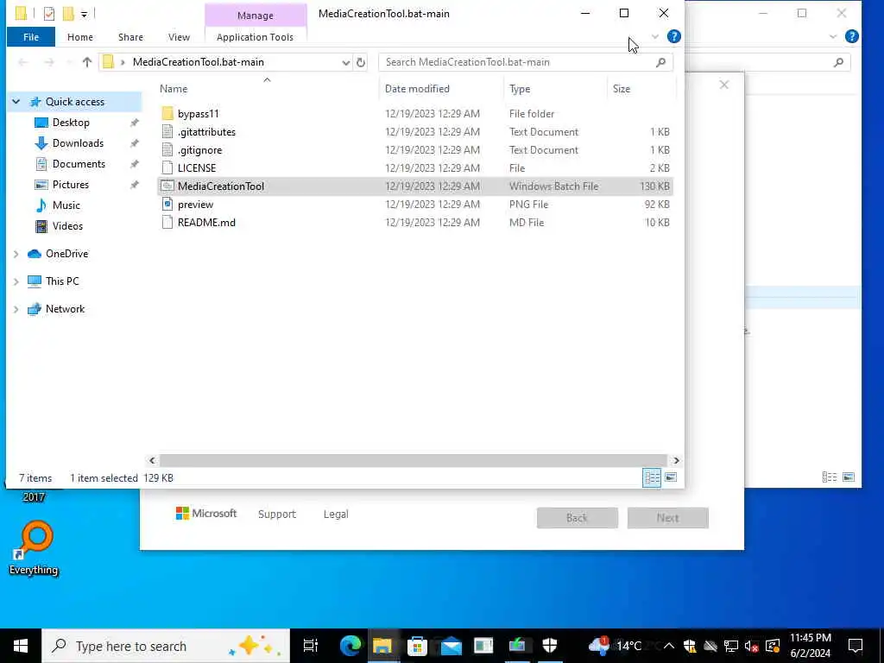Viewport: 884px width, 663px height.
Task: Click the Legal link in setup window
Action: point(336,515)
